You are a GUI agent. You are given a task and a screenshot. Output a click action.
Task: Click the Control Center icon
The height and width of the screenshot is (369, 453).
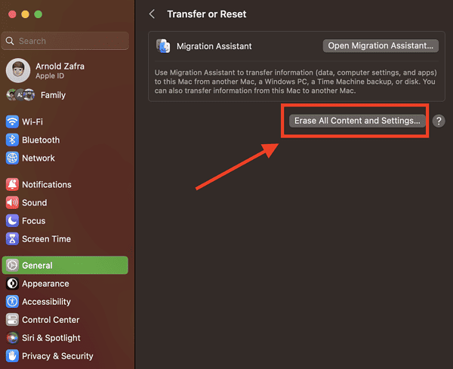pyautogui.click(x=12, y=320)
